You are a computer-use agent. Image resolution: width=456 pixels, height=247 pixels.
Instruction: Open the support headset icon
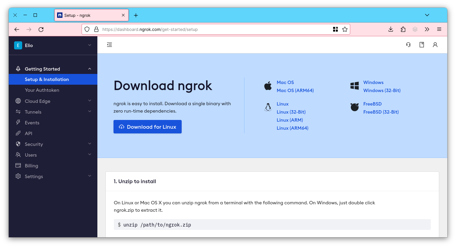[x=408, y=45]
